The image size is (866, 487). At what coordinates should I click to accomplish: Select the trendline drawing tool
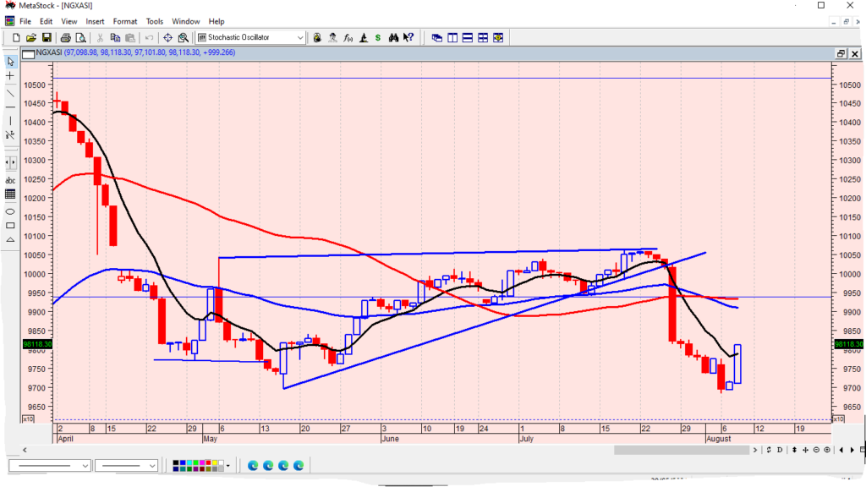coord(10,93)
